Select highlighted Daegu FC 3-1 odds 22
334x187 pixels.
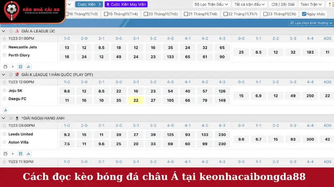pyautogui.click(x=136, y=100)
